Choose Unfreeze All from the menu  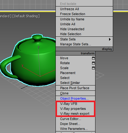(84, 9)
